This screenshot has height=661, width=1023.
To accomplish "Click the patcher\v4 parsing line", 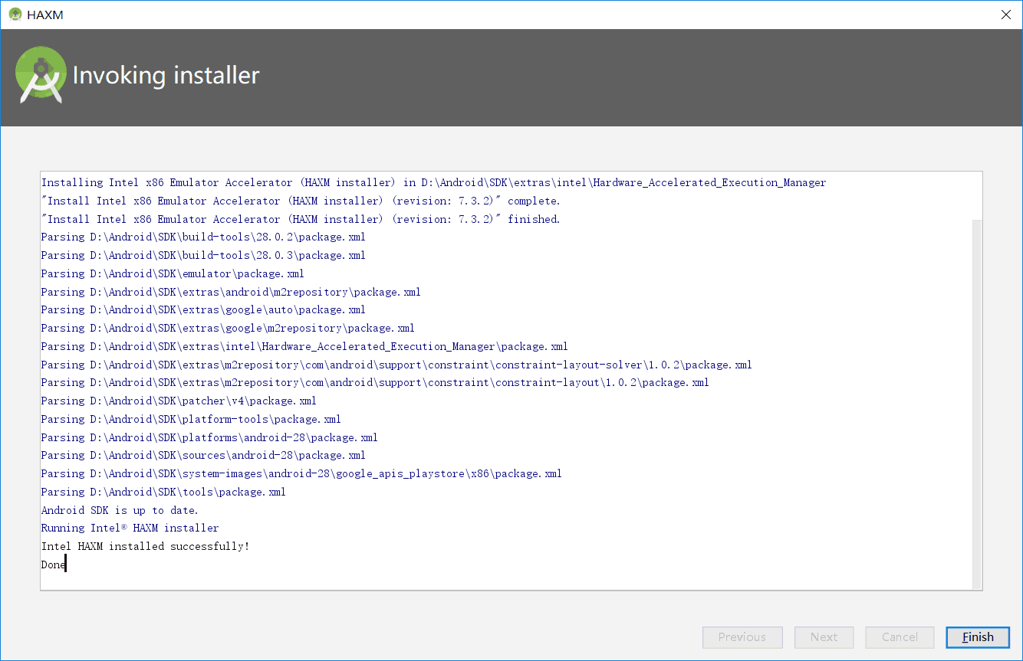I will click(x=179, y=401).
